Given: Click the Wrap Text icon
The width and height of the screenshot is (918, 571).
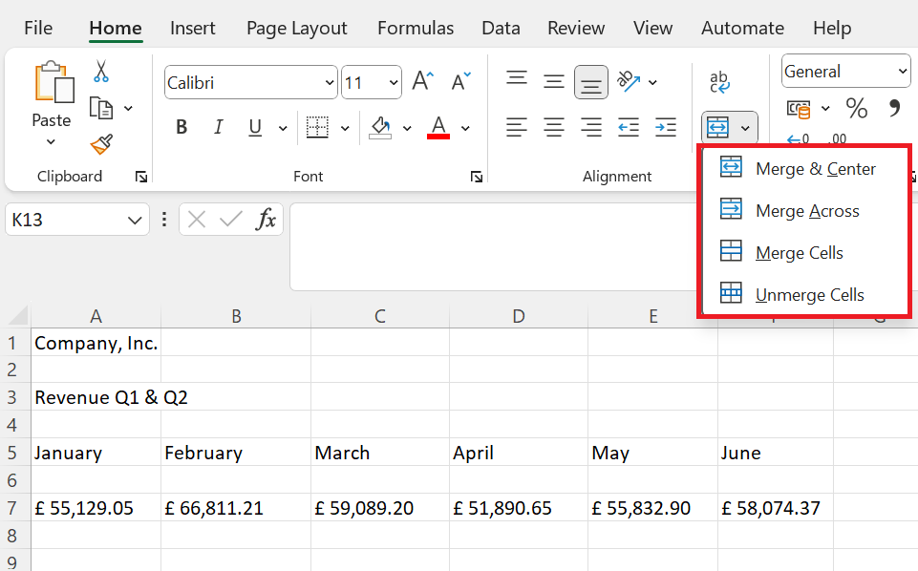Looking at the screenshot, I should (x=719, y=83).
